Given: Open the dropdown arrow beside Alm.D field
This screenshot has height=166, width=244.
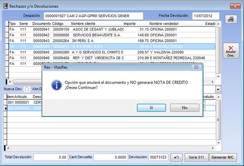Looking at the screenshot, I should pos(218,90).
